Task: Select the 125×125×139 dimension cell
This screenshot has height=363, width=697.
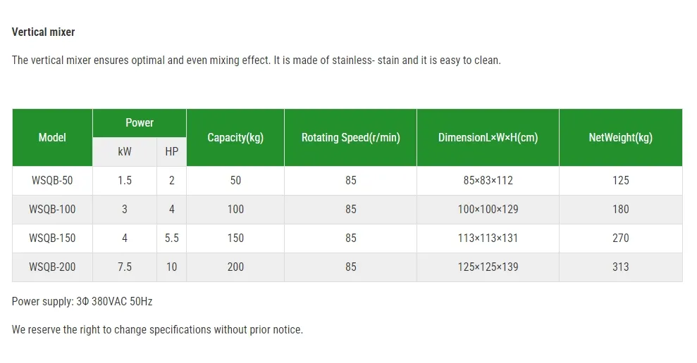Action: pyautogui.click(x=488, y=267)
